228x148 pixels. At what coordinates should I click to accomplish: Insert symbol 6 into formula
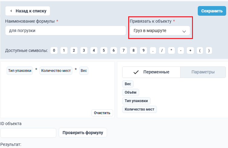tap(114, 50)
